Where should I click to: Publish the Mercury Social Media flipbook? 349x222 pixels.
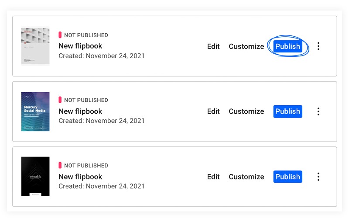click(x=287, y=111)
